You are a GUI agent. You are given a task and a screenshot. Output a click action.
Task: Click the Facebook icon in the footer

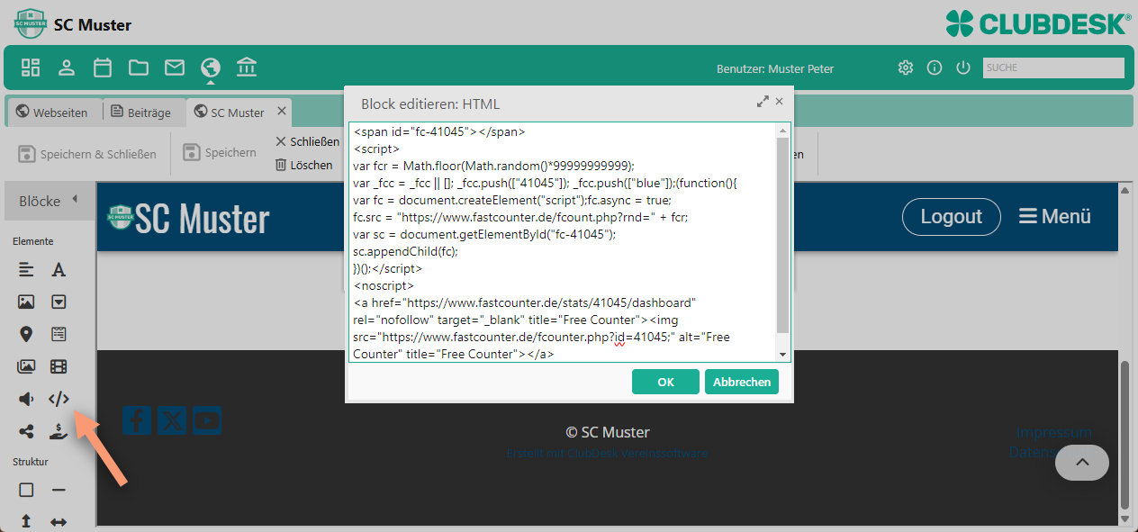click(137, 420)
